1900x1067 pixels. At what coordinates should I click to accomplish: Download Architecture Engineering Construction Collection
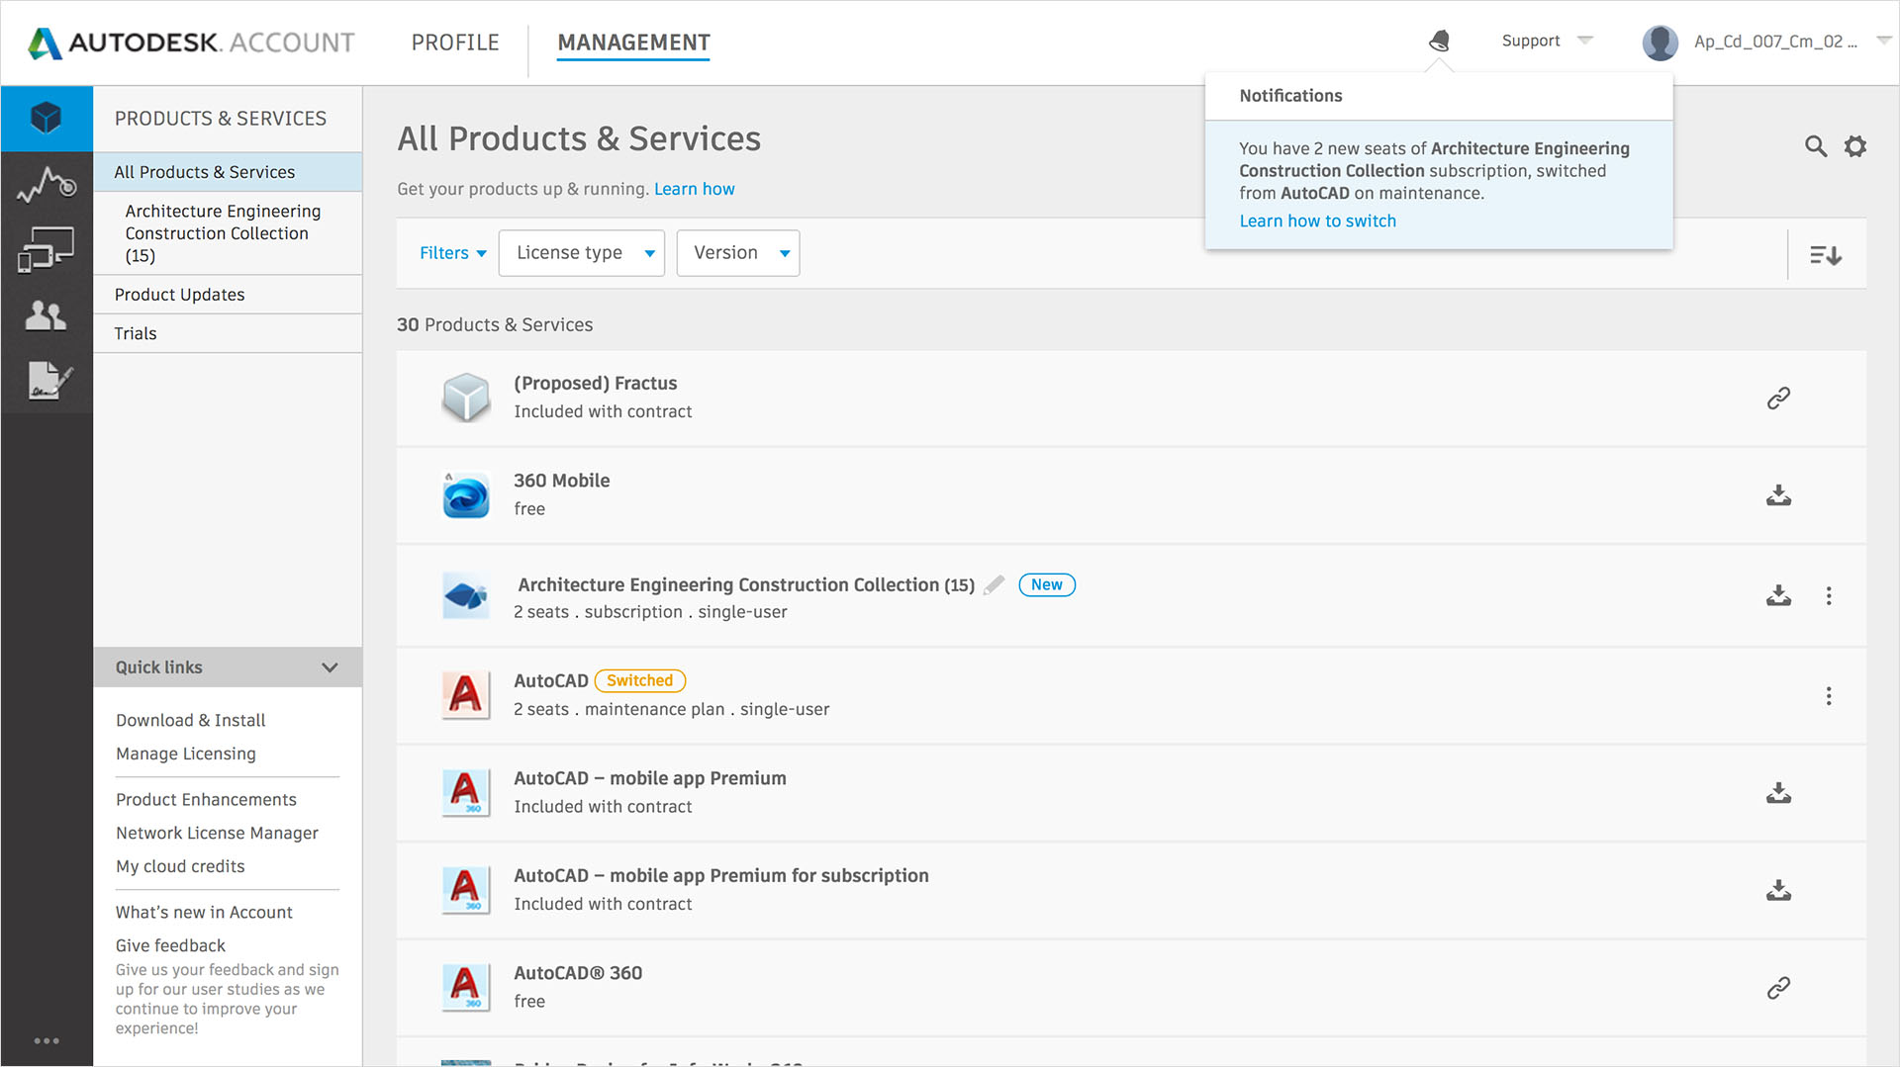coord(1778,595)
